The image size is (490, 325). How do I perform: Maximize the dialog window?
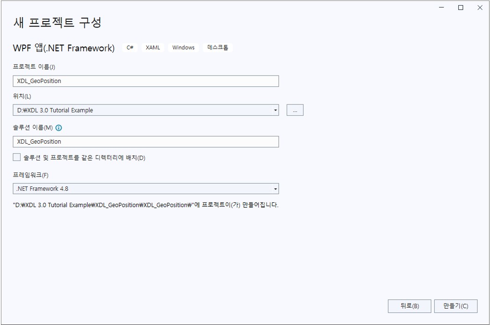pos(461,7)
